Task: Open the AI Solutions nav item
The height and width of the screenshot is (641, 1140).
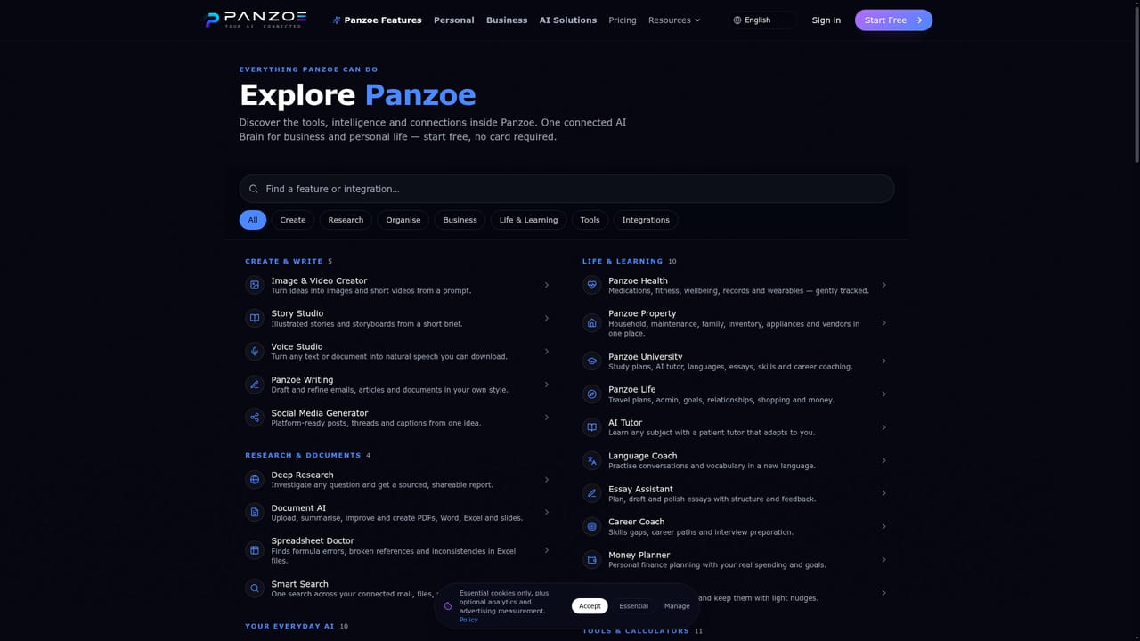Action: [x=568, y=20]
